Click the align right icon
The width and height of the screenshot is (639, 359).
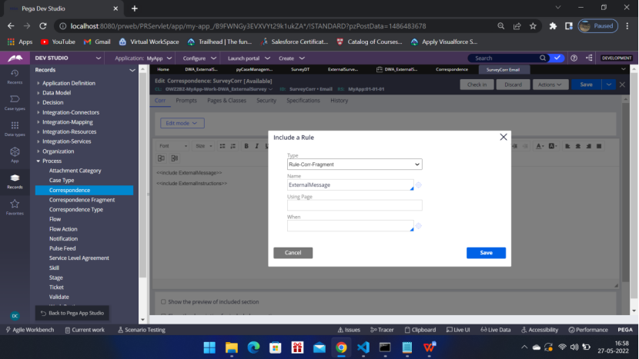point(588,146)
